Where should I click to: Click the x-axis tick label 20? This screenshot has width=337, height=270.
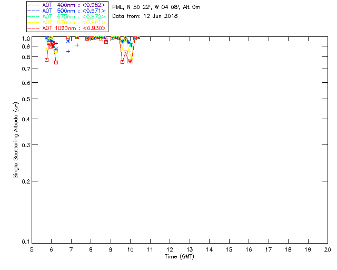point(328,249)
